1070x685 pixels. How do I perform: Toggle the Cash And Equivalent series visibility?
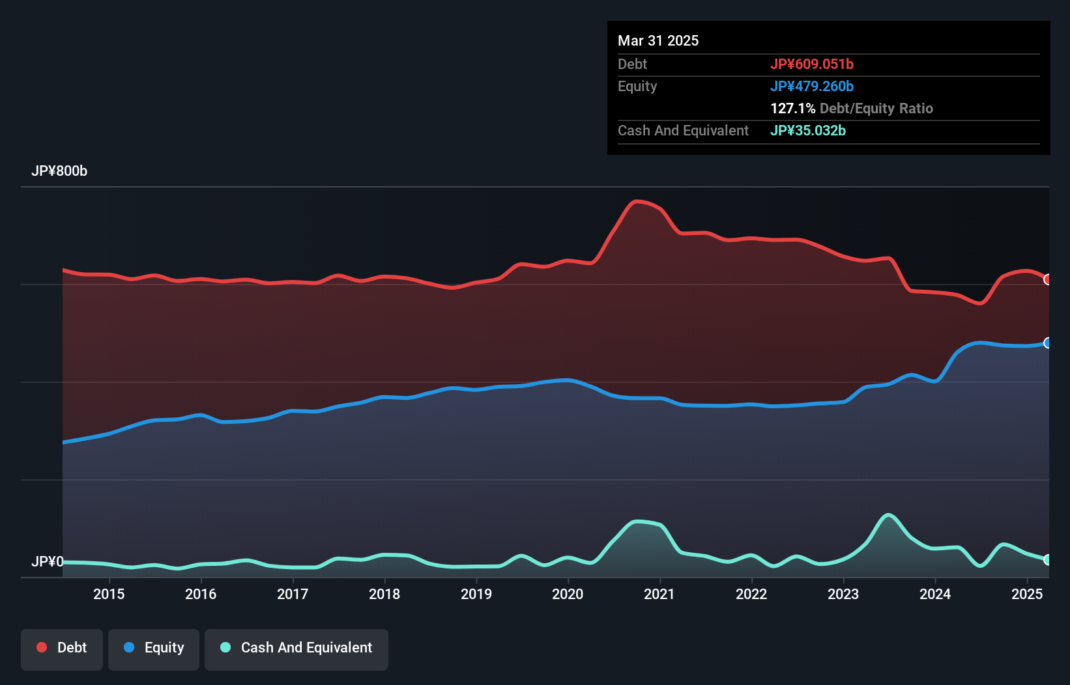pyautogui.click(x=296, y=648)
